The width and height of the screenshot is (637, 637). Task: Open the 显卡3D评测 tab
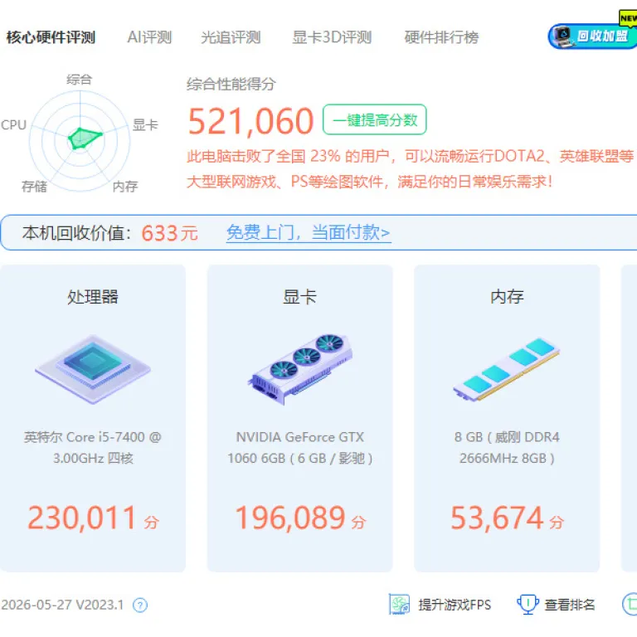[x=332, y=37]
